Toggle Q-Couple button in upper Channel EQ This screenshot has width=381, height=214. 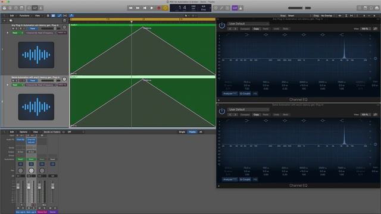[x=245, y=93]
